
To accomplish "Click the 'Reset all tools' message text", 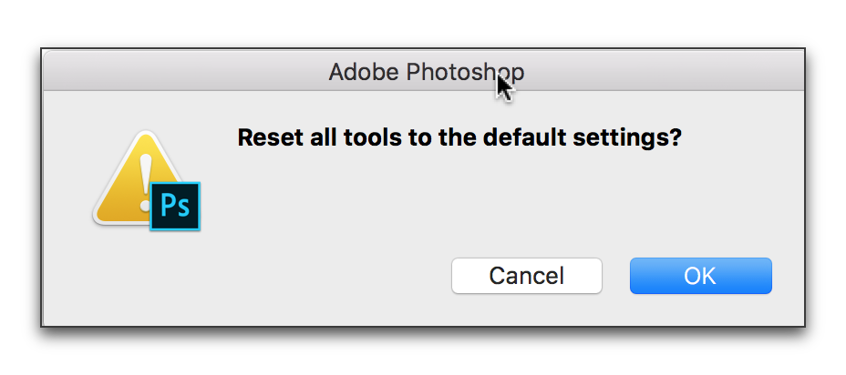I will pyautogui.click(x=459, y=138).
